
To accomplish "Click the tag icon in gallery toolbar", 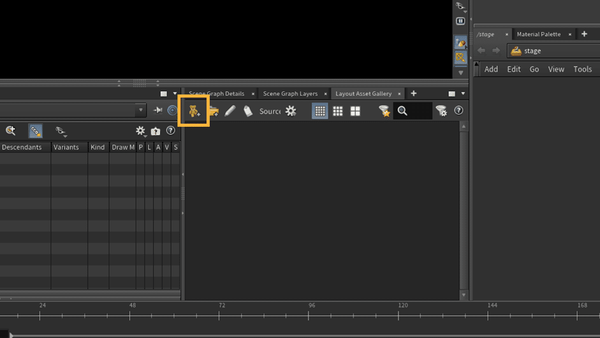I will [248, 111].
